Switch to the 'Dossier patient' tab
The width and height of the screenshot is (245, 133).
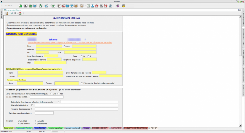click(x=8, y=128)
